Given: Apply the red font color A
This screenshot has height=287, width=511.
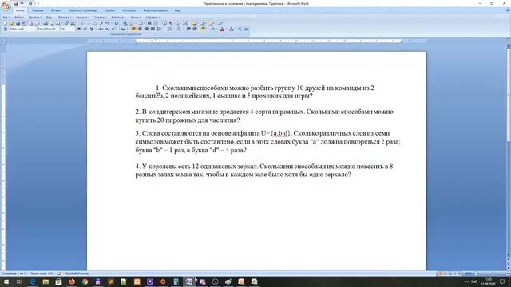Looking at the screenshot, I should (222, 29).
